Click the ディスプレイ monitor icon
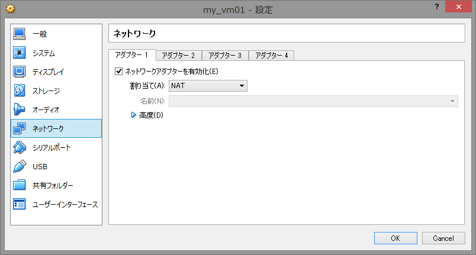 19,72
